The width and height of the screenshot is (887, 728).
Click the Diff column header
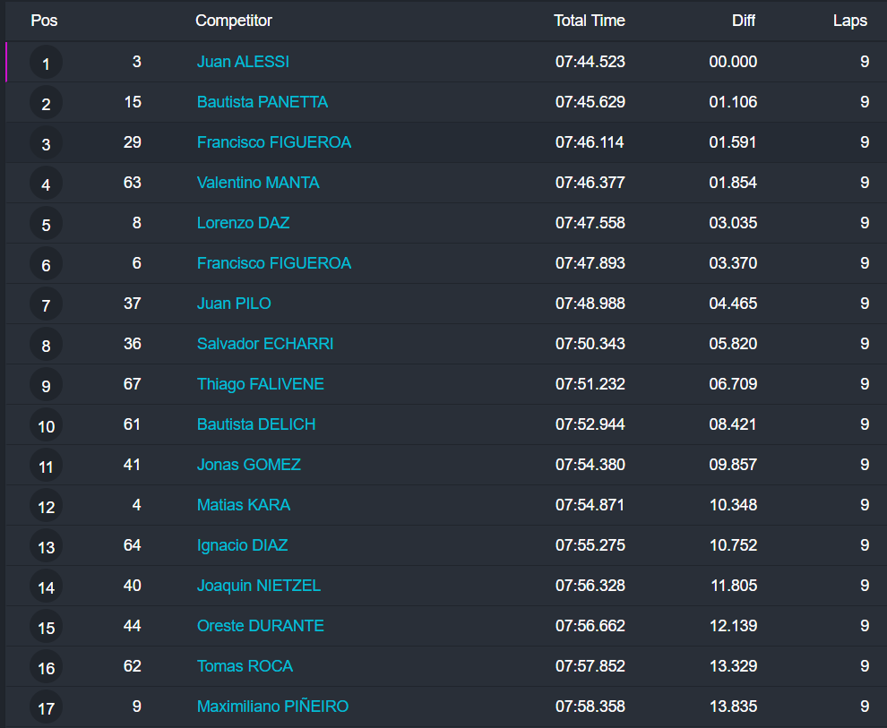(x=744, y=21)
